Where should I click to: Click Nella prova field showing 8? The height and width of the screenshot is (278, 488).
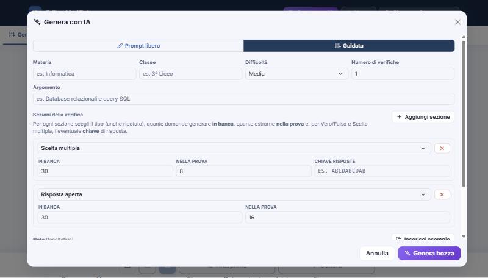click(243, 171)
